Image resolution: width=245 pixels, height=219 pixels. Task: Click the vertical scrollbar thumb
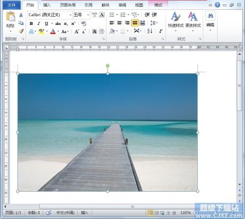point(240,86)
